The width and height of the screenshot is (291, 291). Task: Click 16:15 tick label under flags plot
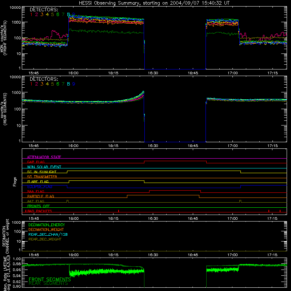[113, 219]
